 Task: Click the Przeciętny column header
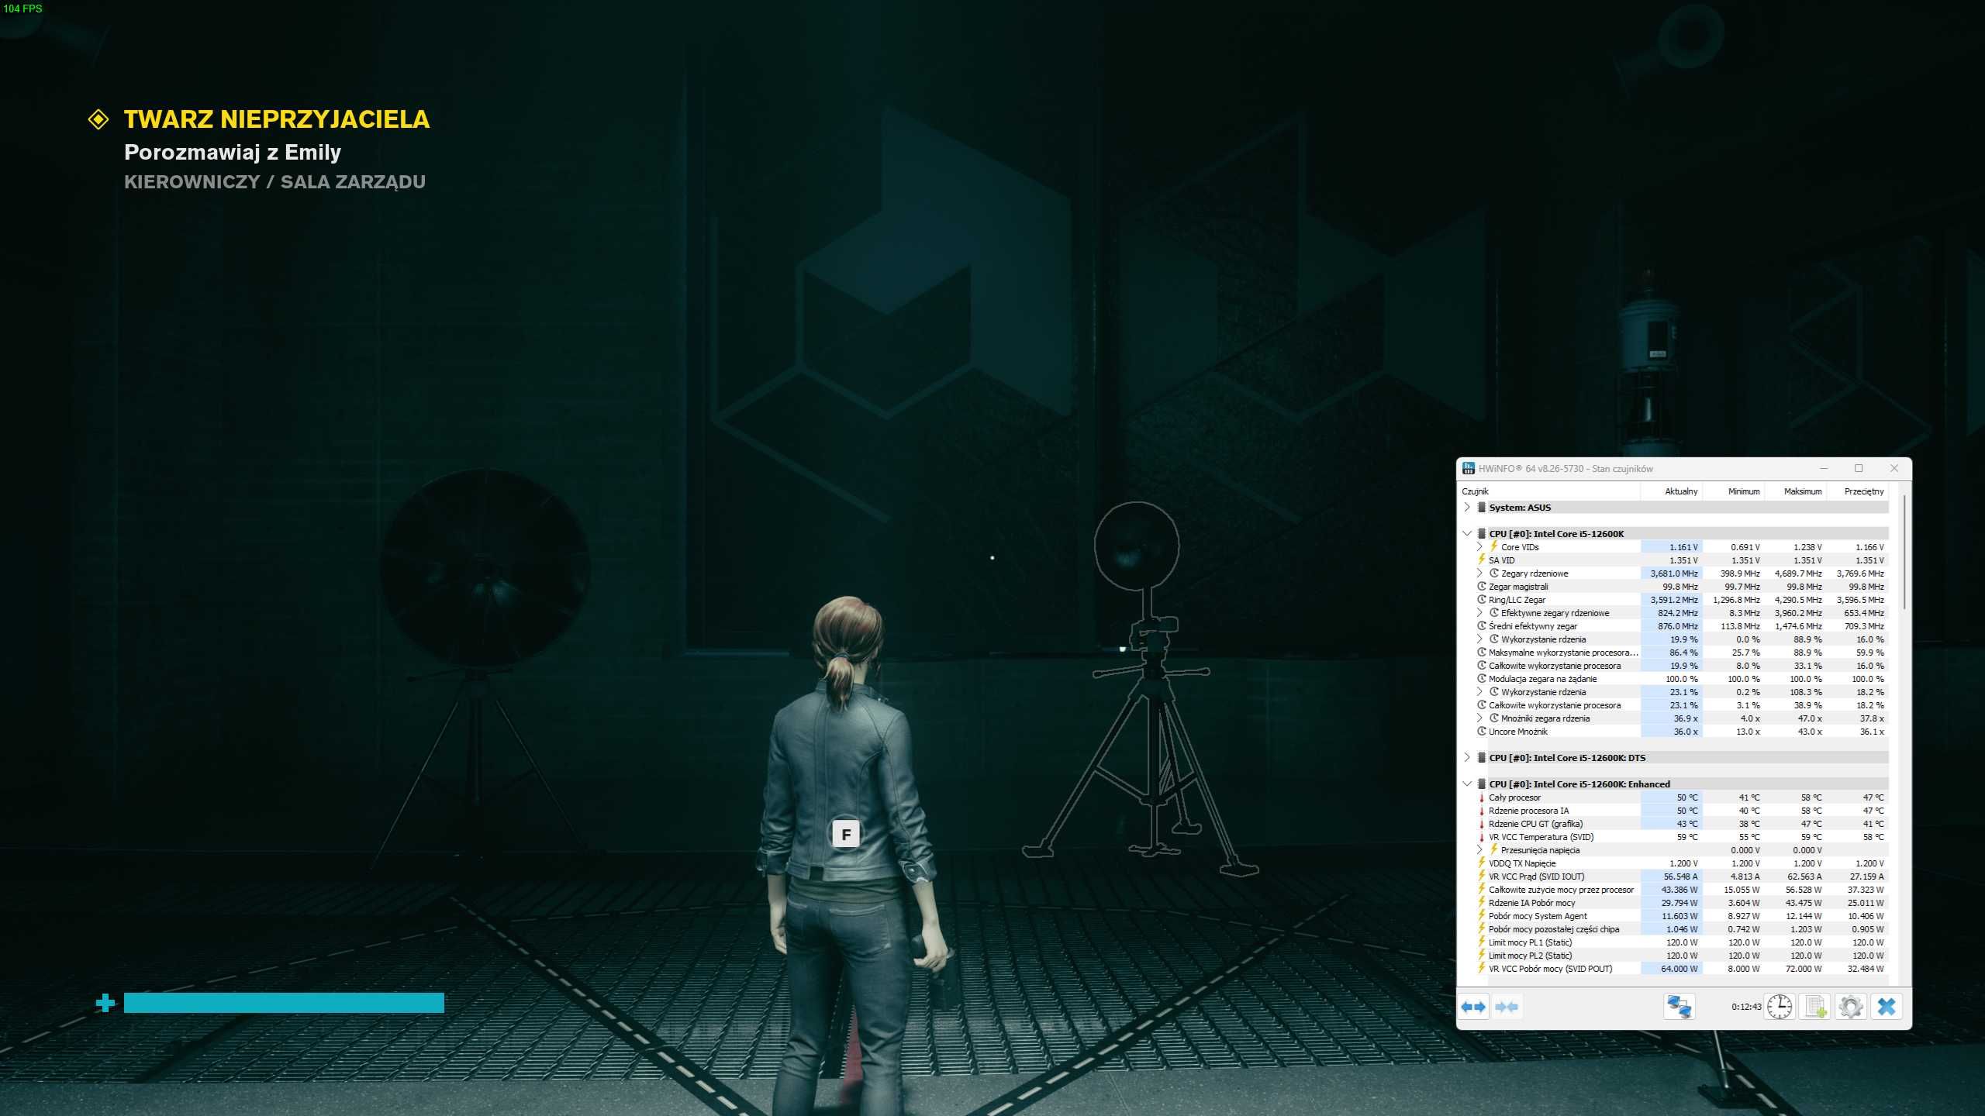coord(1858,491)
